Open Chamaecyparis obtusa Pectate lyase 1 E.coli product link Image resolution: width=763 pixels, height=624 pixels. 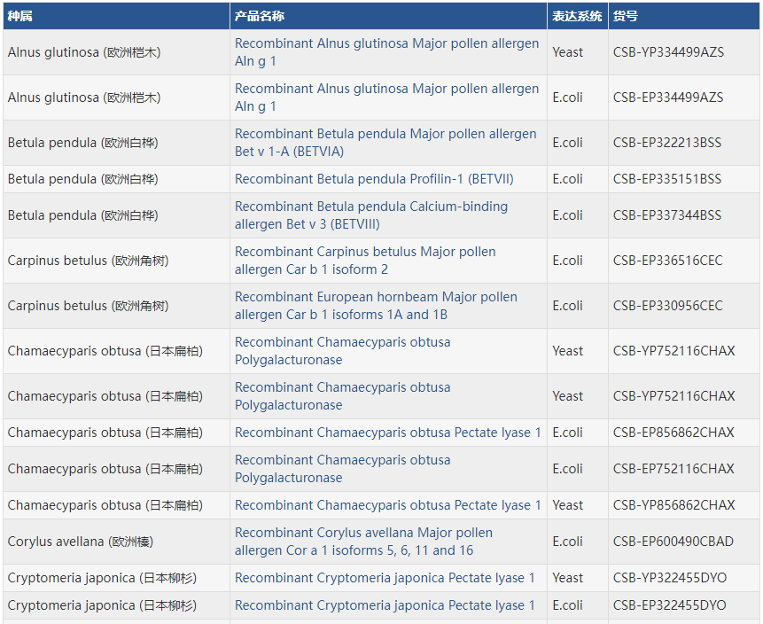tap(387, 433)
